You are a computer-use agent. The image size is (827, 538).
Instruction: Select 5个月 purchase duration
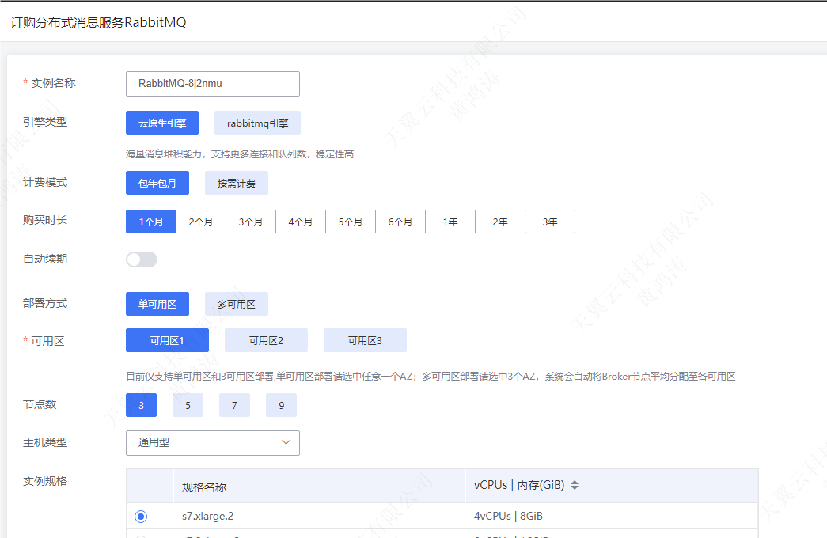point(351,222)
